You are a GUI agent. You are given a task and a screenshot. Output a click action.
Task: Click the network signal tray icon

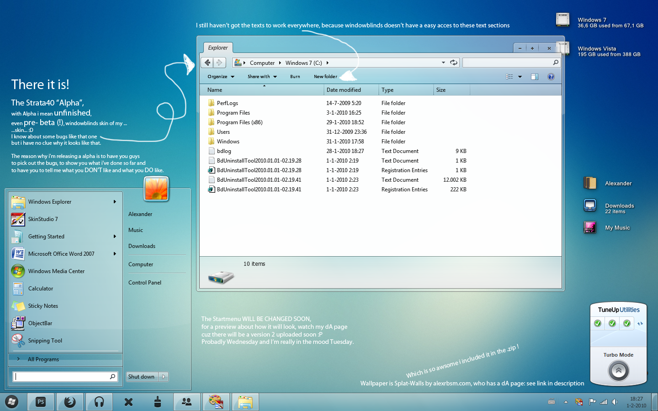pos(604,402)
